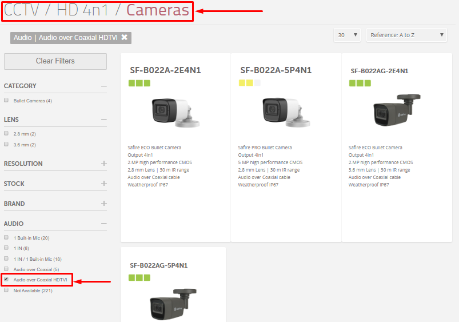Click the SF-B022A-5P4N1 camera image
Image resolution: width=459 pixels, height=322 pixels.
[x=286, y=113]
